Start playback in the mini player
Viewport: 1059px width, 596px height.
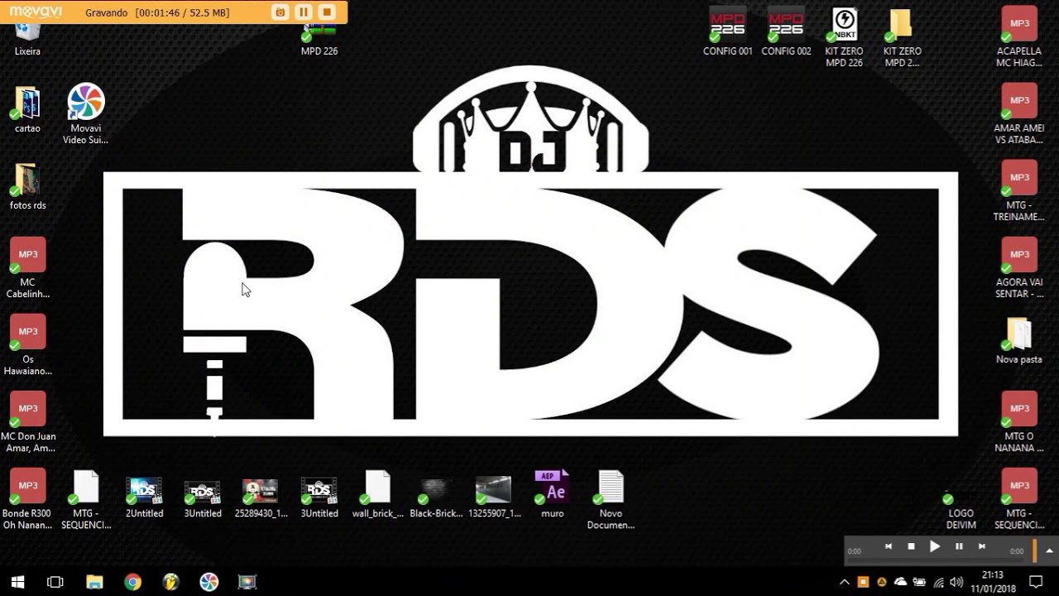[x=935, y=546]
